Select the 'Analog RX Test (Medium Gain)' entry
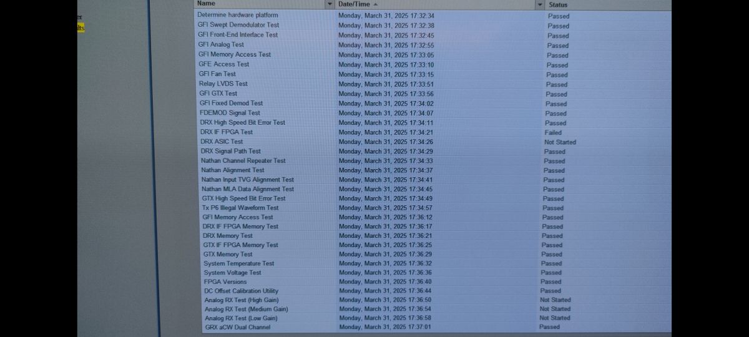 pyautogui.click(x=247, y=309)
